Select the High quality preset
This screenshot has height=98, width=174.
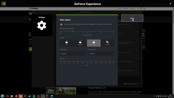[94, 43]
